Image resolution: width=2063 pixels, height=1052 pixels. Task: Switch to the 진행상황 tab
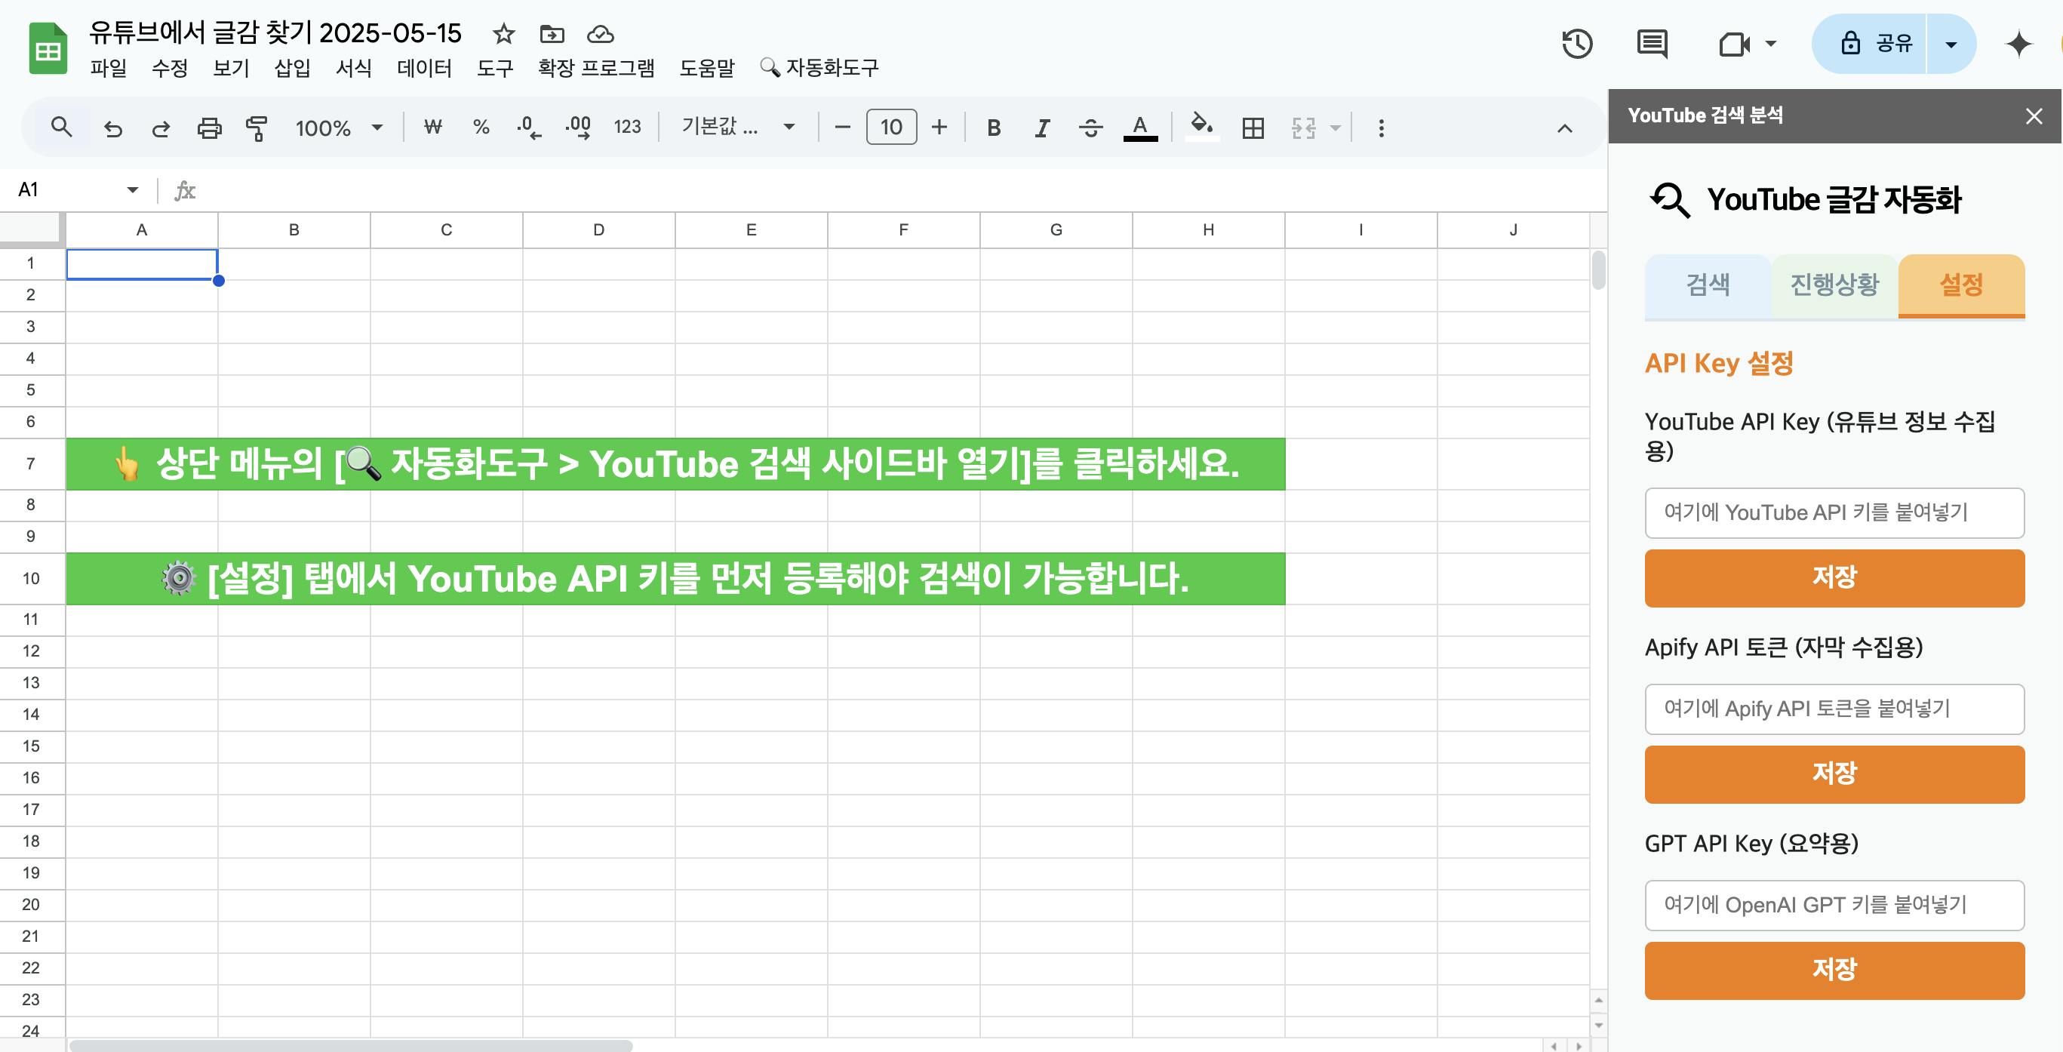(1834, 285)
